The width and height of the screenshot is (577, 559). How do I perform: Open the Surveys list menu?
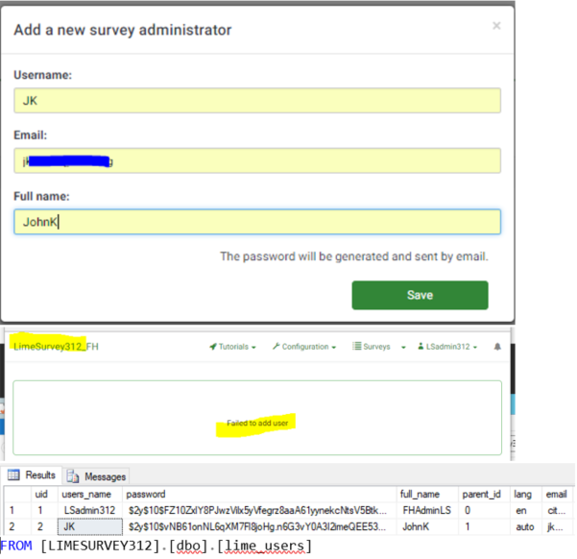click(372, 347)
